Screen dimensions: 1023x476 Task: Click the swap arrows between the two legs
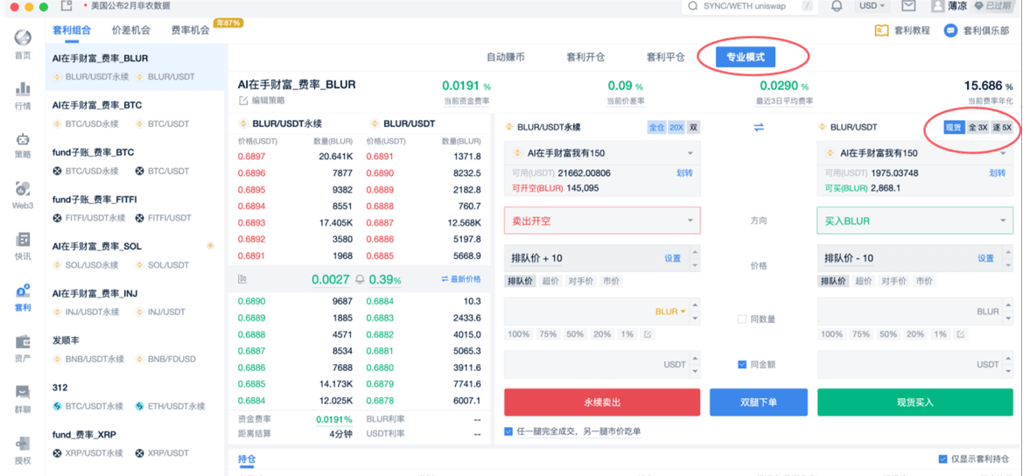pyautogui.click(x=758, y=128)
